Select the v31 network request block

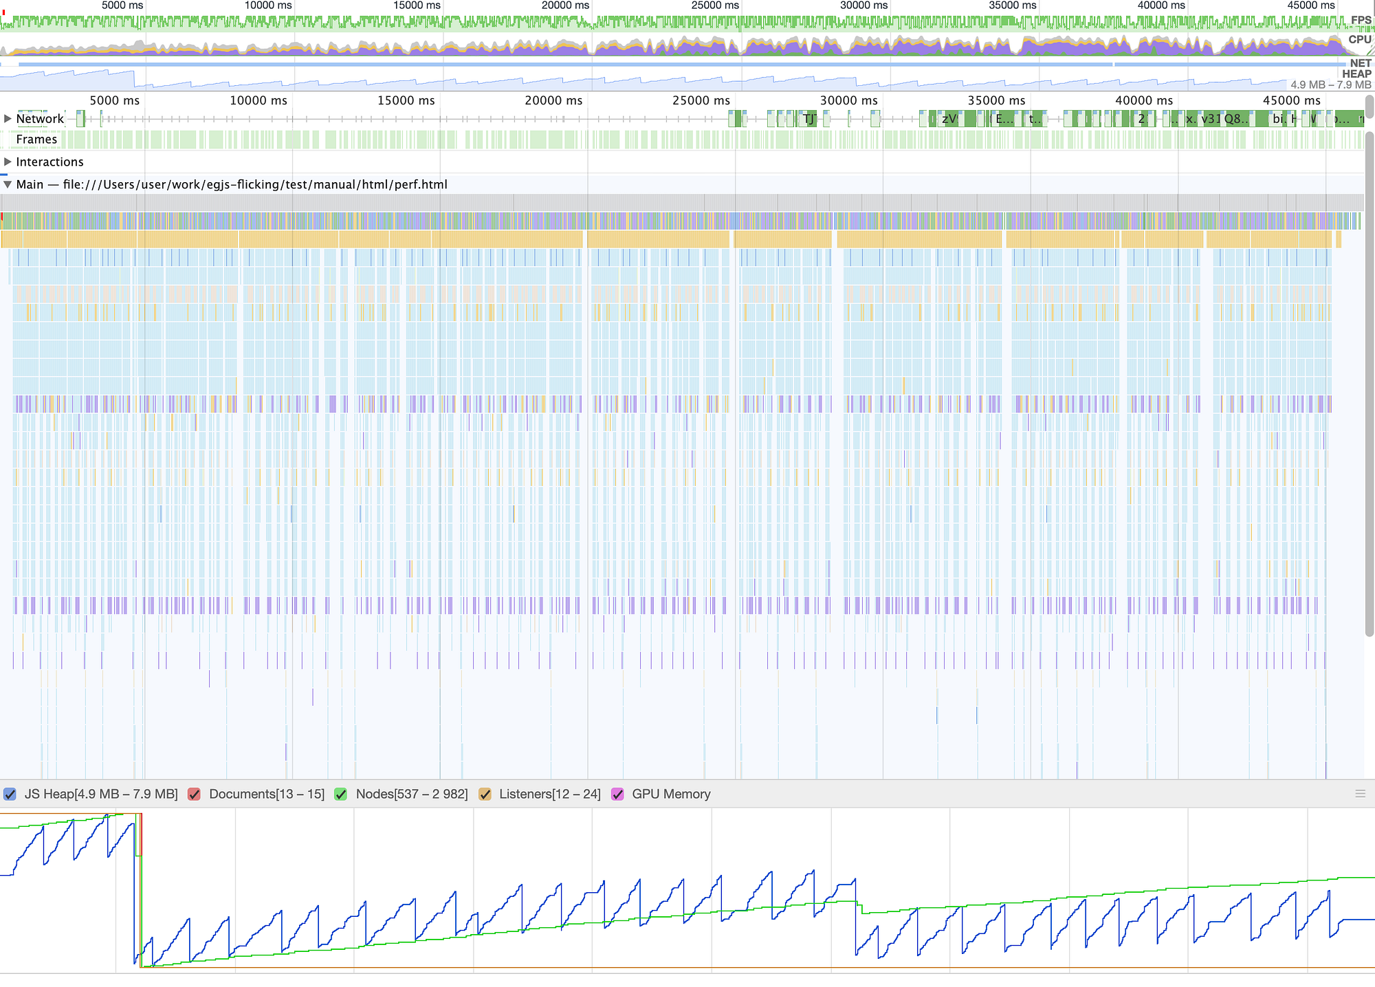click(x=1211, y=119)
